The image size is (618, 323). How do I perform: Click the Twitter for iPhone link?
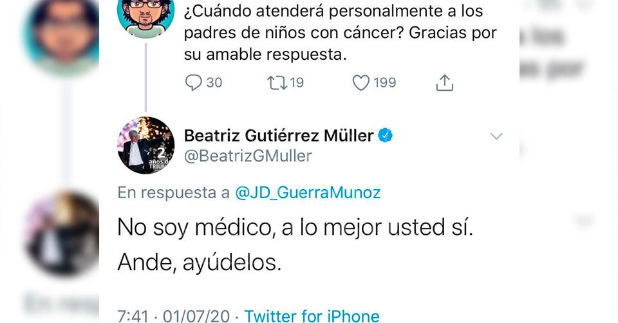tap(312, 315)
